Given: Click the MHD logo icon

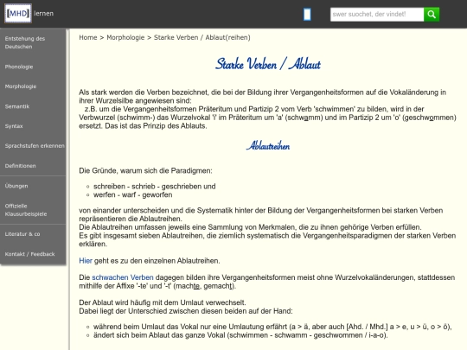Looking at the screenshot, I should click(x=18, y=13).
